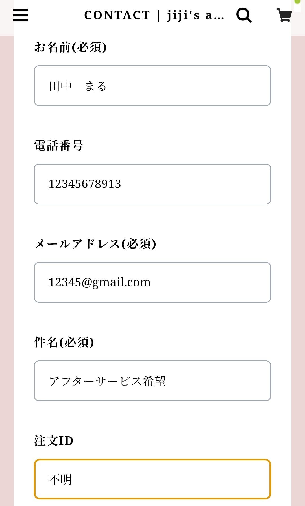This screenshot has width=305, height=506.
Task: Select the email address input field
Action: [152, 282]
